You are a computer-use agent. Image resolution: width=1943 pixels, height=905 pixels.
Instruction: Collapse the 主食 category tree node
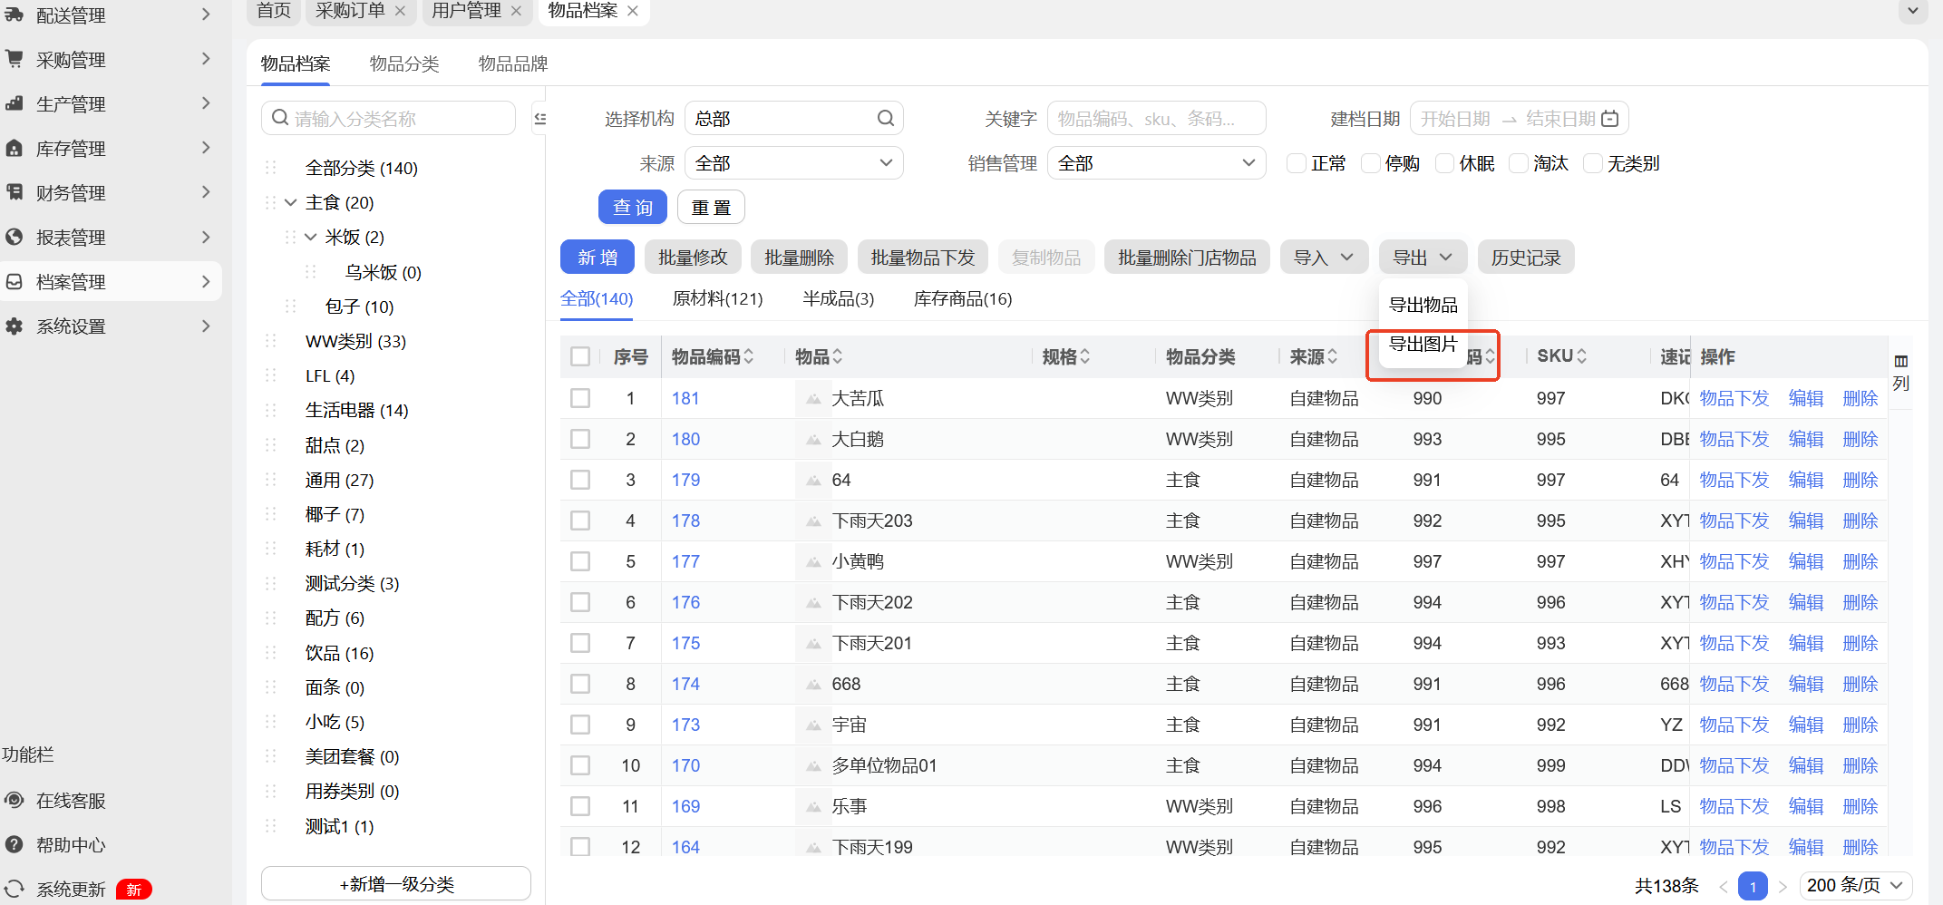[x=291, y=202]
